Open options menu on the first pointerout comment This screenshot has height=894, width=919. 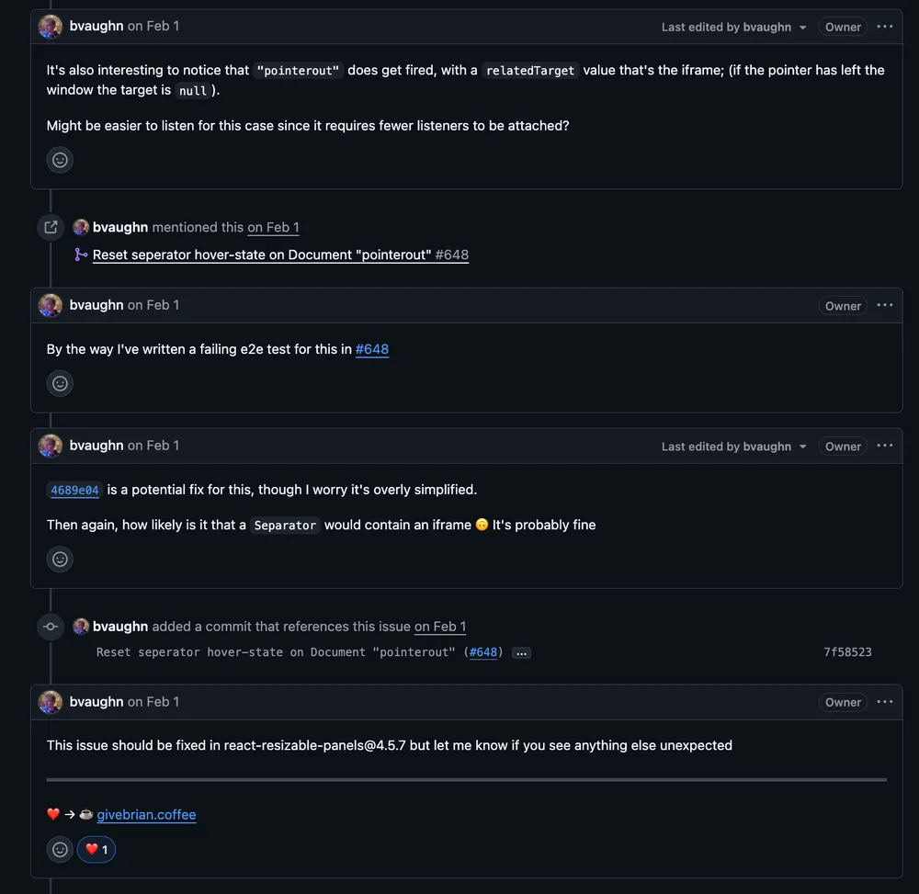(x=884, y=27)
